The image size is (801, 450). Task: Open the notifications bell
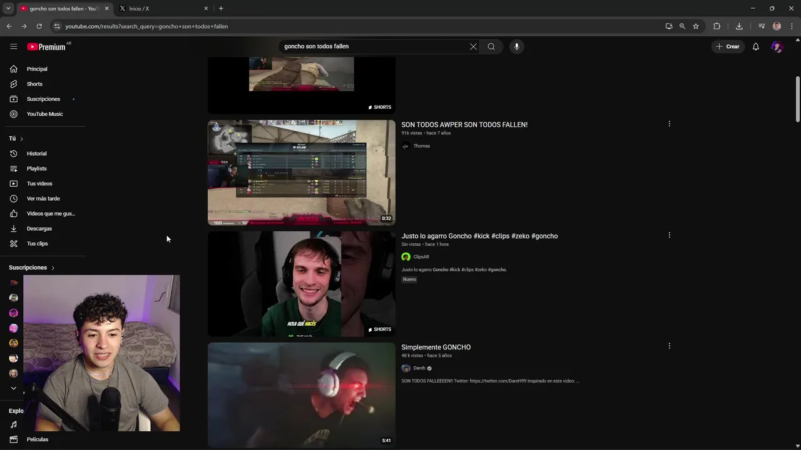coord(756,46)
